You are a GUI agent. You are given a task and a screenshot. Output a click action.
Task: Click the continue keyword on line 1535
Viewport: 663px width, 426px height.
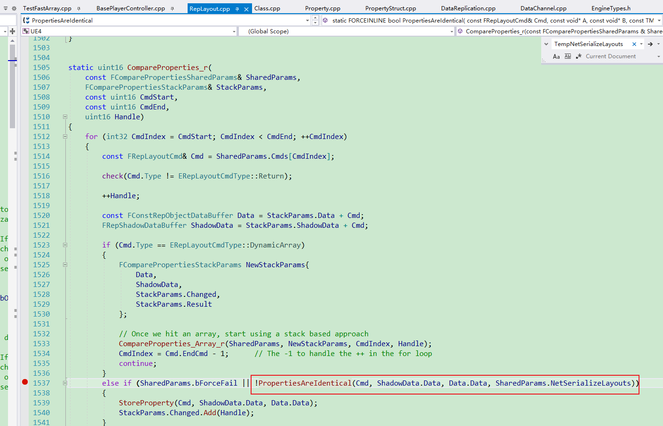tap(136, 364)
